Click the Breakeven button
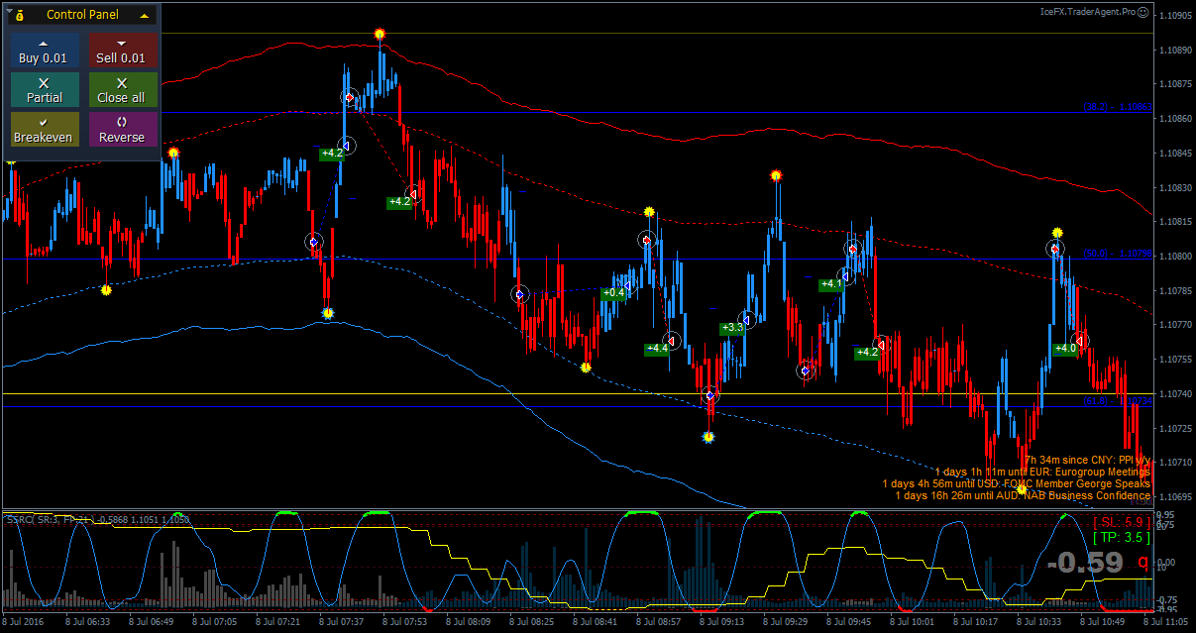 pyautogui.click(x=44, y=130)
